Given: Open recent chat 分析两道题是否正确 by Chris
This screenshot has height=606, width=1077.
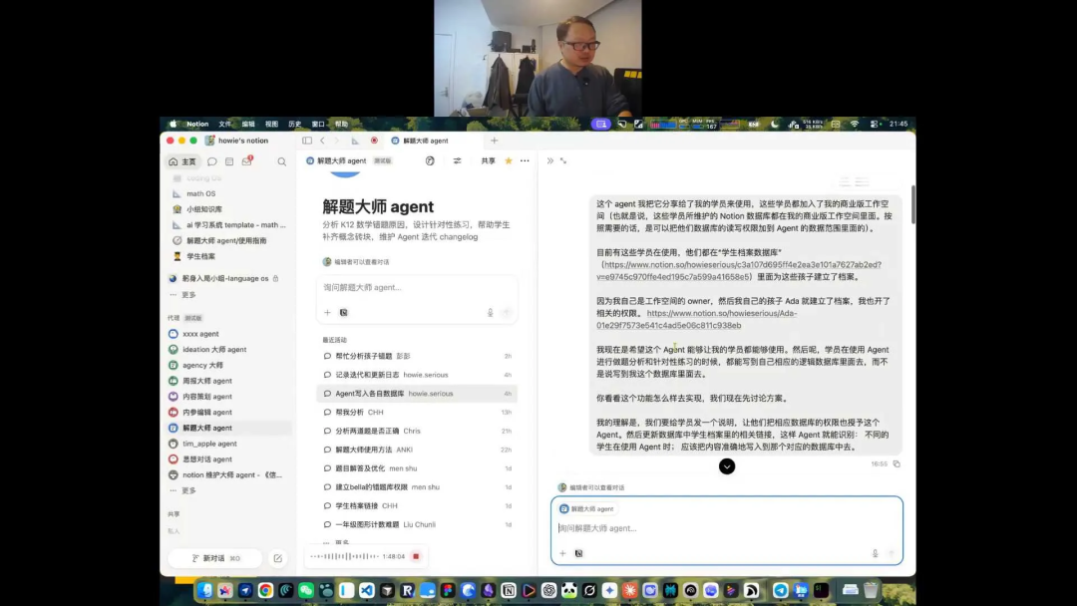Looking at the screenshot, I should (x=417, y=431).
